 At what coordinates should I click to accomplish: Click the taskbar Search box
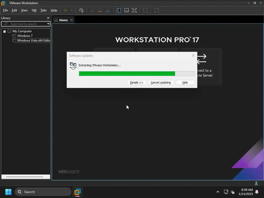(43, 192)
